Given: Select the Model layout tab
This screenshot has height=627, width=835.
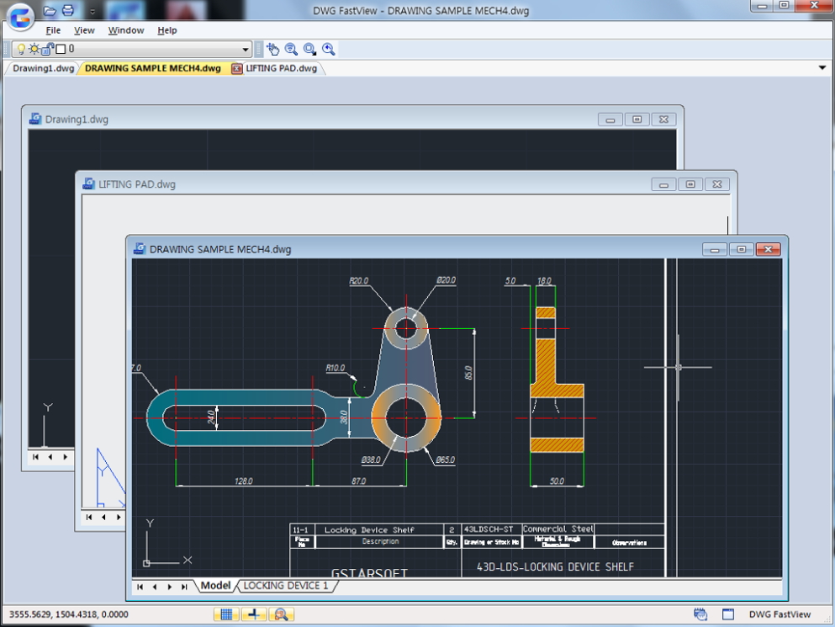Looking at the screenshot, I should pos(215,586).
